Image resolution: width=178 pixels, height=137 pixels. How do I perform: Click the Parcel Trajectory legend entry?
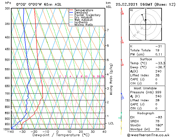pyautogui.click(x=85, y=15)
